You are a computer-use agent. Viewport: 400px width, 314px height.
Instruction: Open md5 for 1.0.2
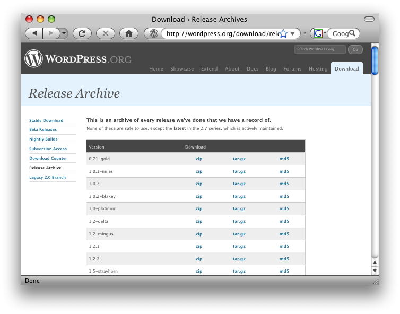coord(284,184)
